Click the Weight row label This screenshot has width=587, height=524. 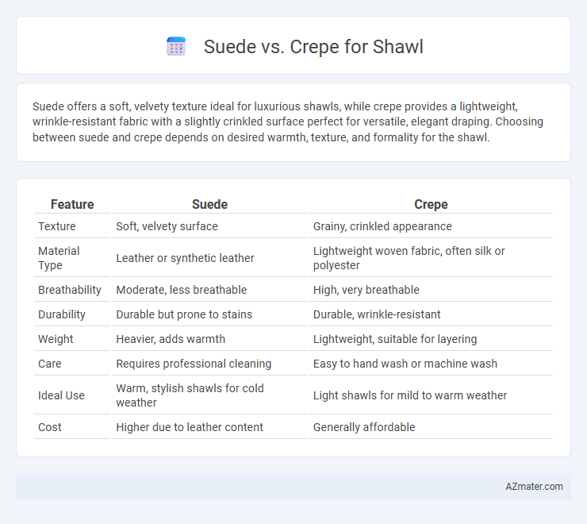click(56, 339)
